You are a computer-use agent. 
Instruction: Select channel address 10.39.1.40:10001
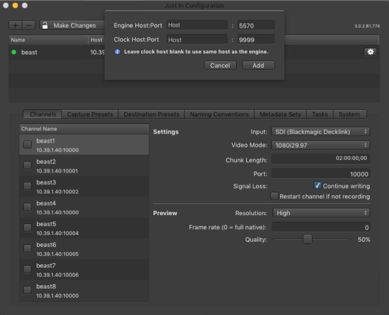click(57, 171)
